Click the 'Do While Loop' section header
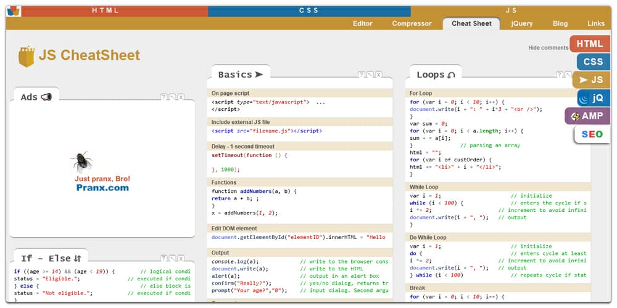The width and height of the screenshot is (617, 308). tap(498, 238)
